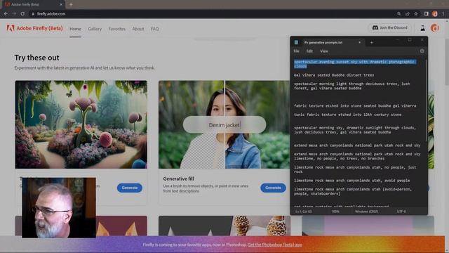This screenshot has height=253, width=449.
Task: Click the Try these out heading
Action: 36,58
